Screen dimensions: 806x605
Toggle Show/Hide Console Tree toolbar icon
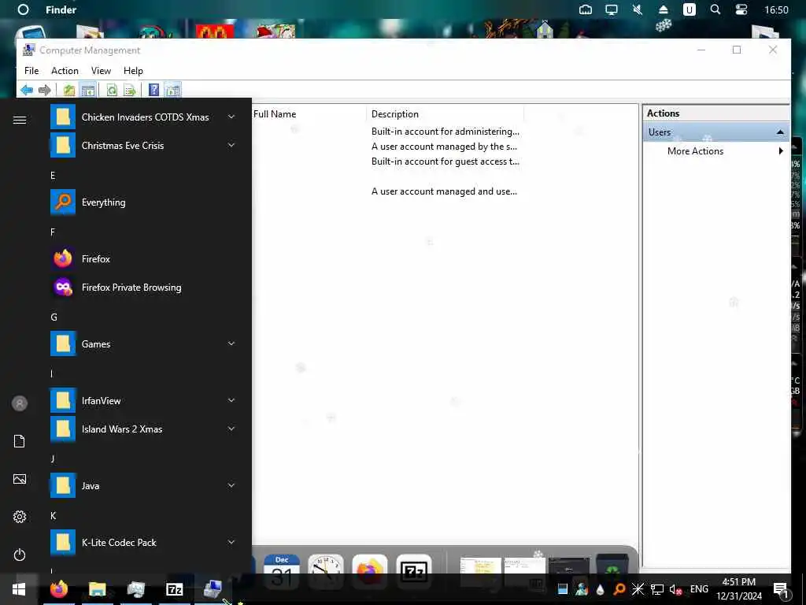(88, 90)
